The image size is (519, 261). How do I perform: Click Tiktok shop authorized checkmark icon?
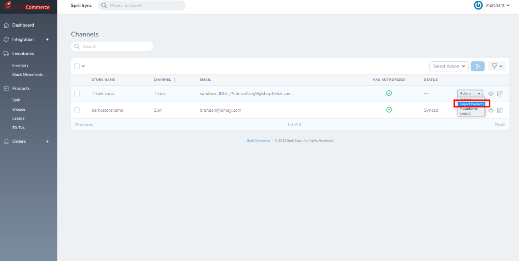point(389,93)
